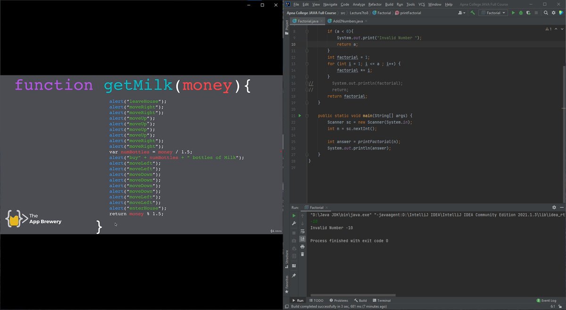Open the Tools menu
This screenshot has width=566, height=310.
pyautogui.click(x=411, y=4)
